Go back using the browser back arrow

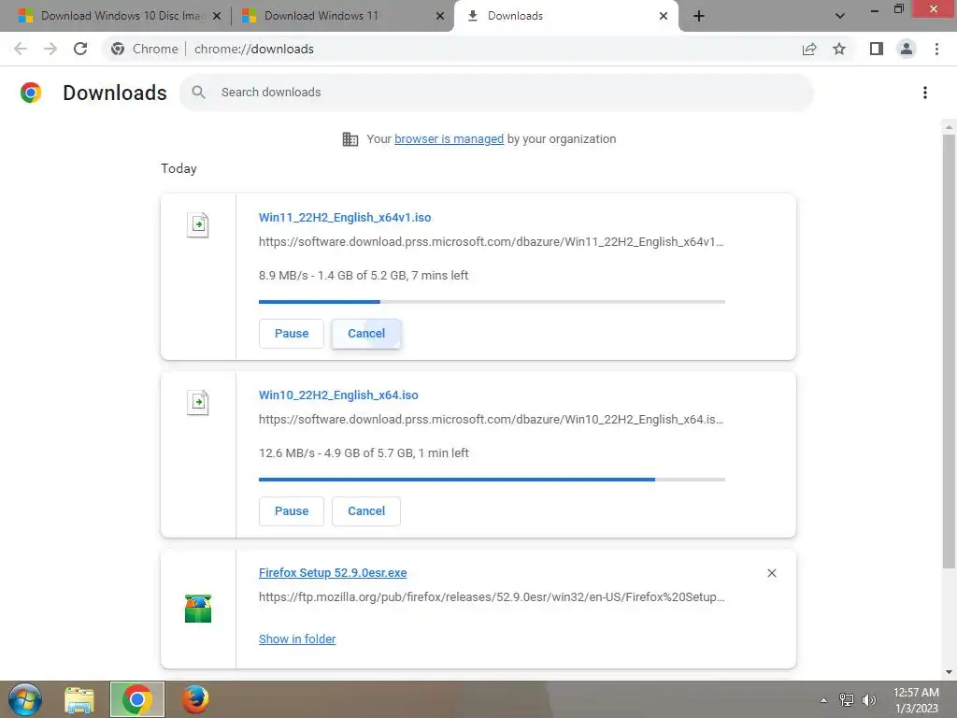[x=21, y=49]
